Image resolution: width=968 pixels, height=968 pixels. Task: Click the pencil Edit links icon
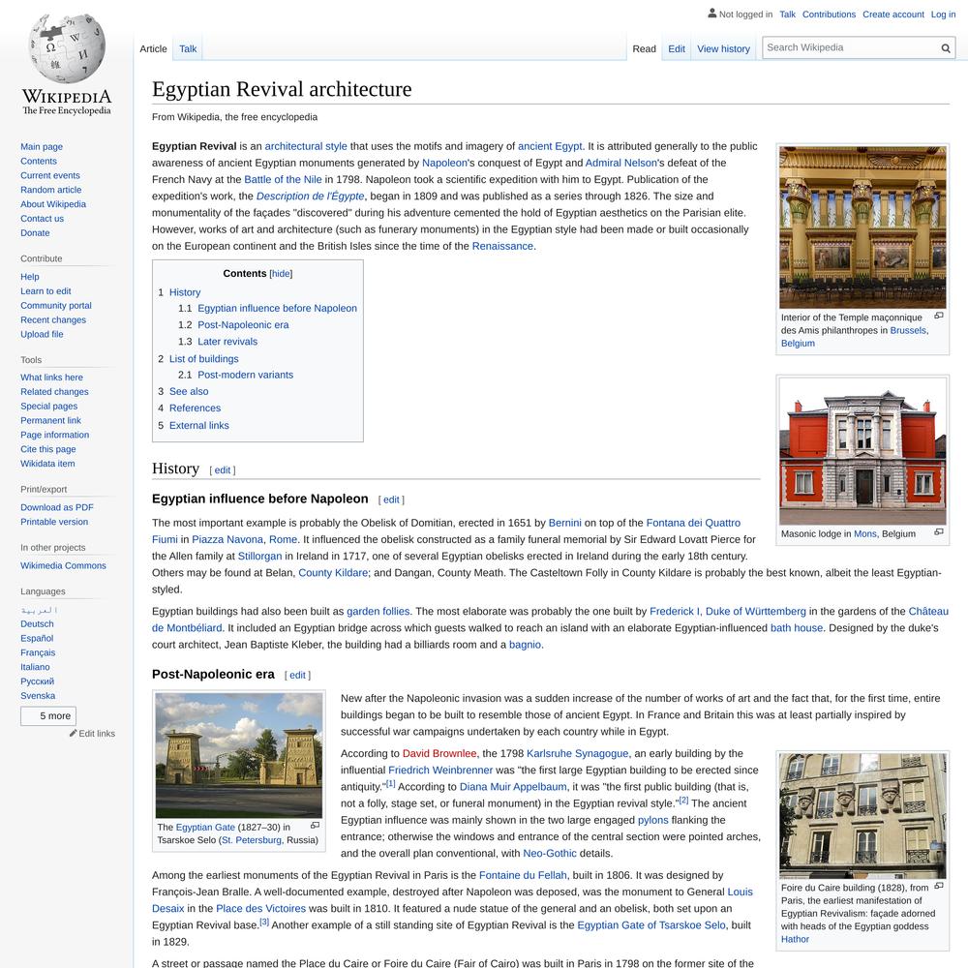(73, 734)
